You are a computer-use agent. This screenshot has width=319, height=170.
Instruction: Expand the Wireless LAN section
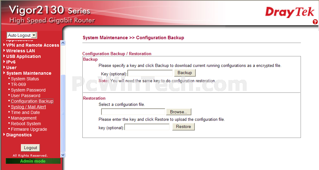click(x=20, y=51)
